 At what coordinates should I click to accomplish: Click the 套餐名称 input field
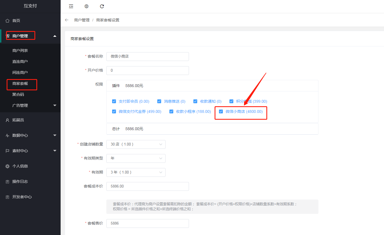pos(148,56)
